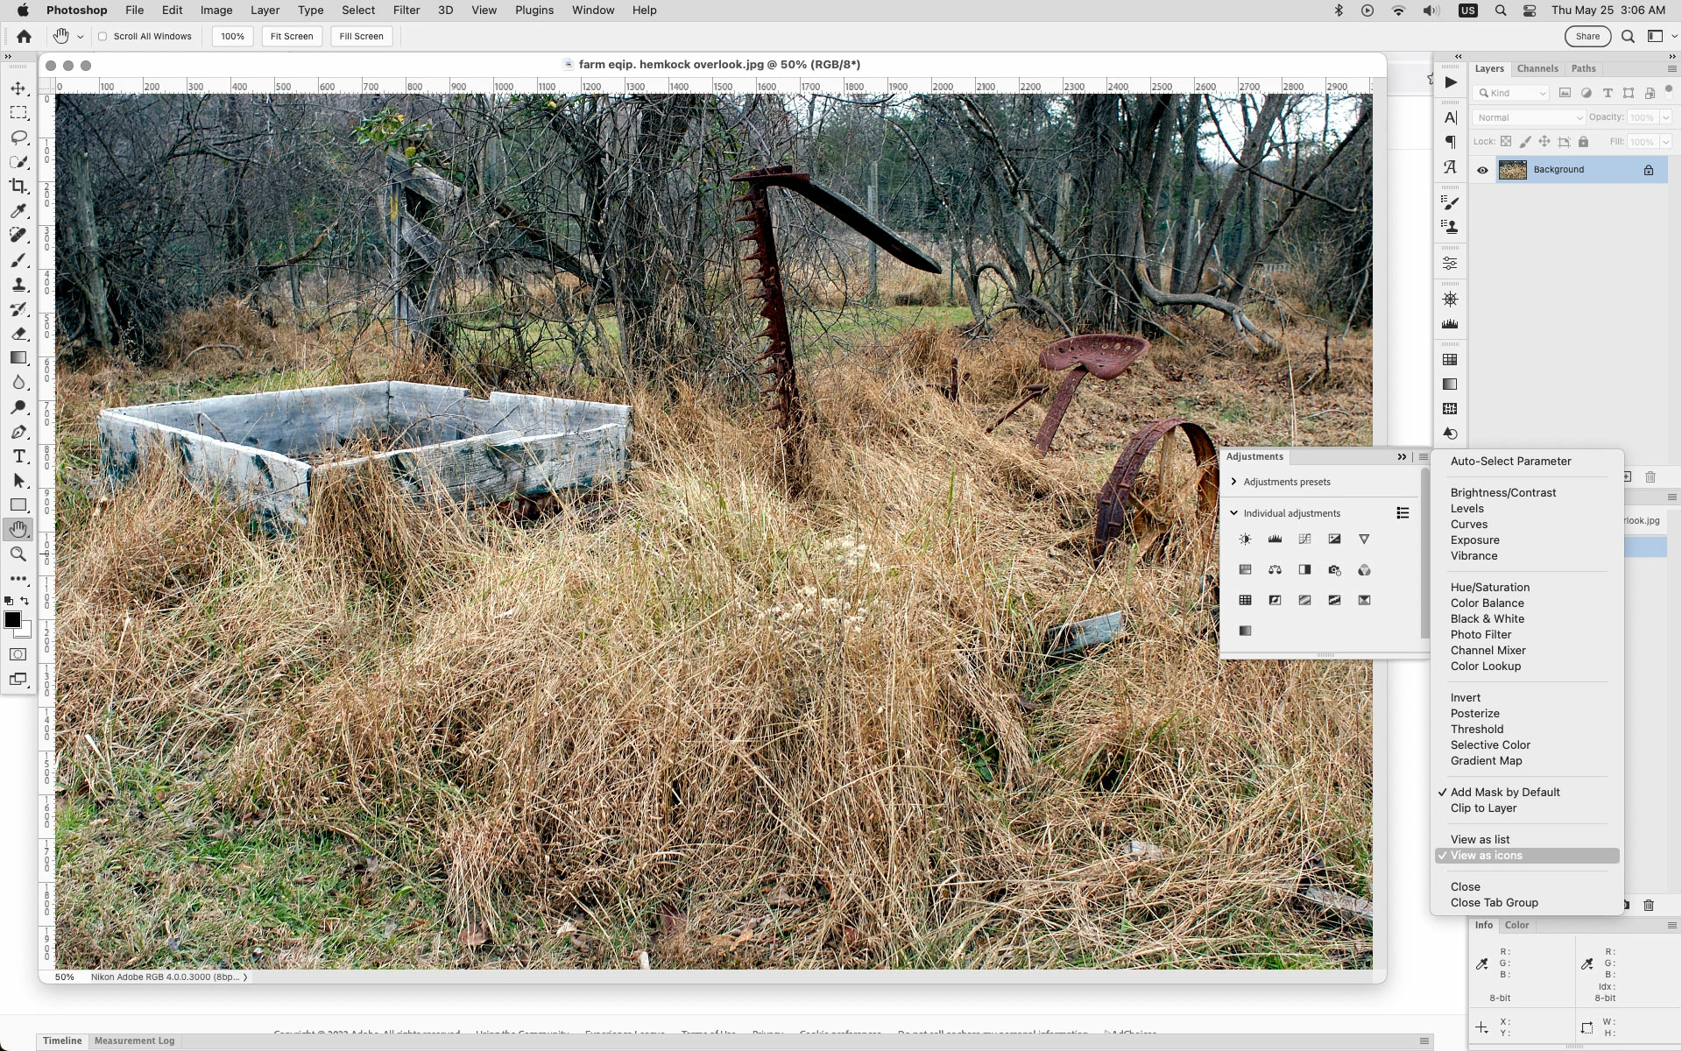Screen dimensions: 1682x1051
Task: Select the Zoom tool in toolbar
Action: pos(18,554)
